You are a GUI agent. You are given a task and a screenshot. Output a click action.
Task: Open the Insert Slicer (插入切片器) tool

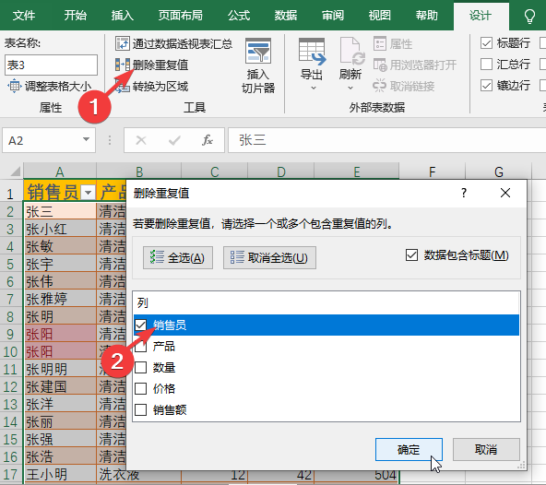coord(258,66)
